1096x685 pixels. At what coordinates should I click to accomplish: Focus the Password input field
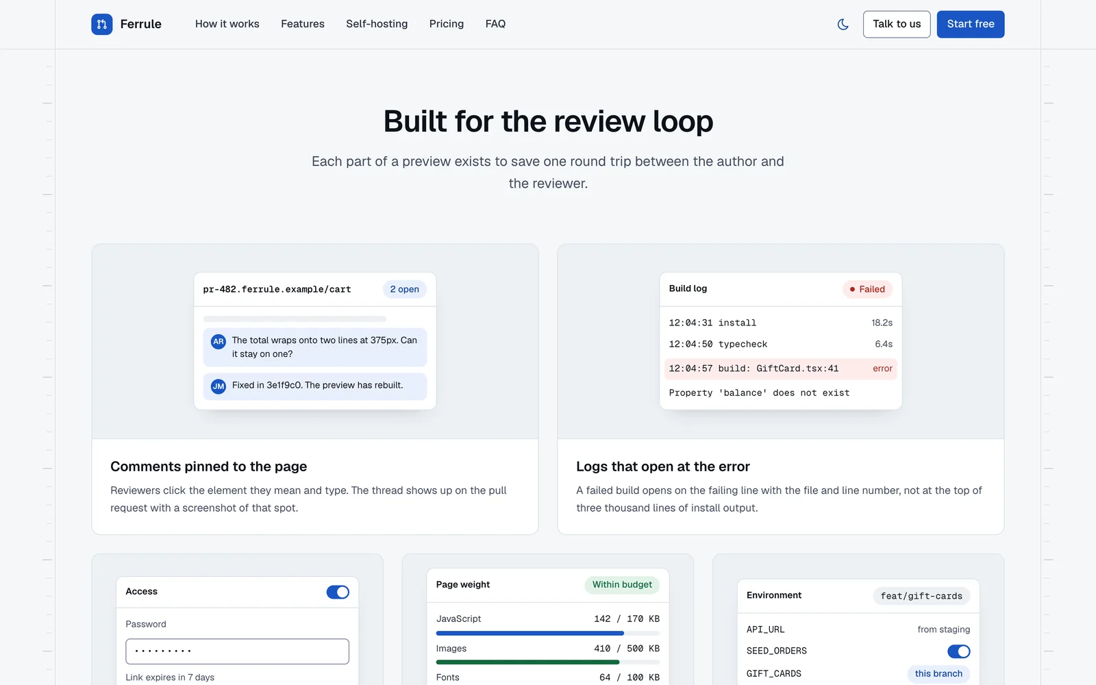[238, 651]
